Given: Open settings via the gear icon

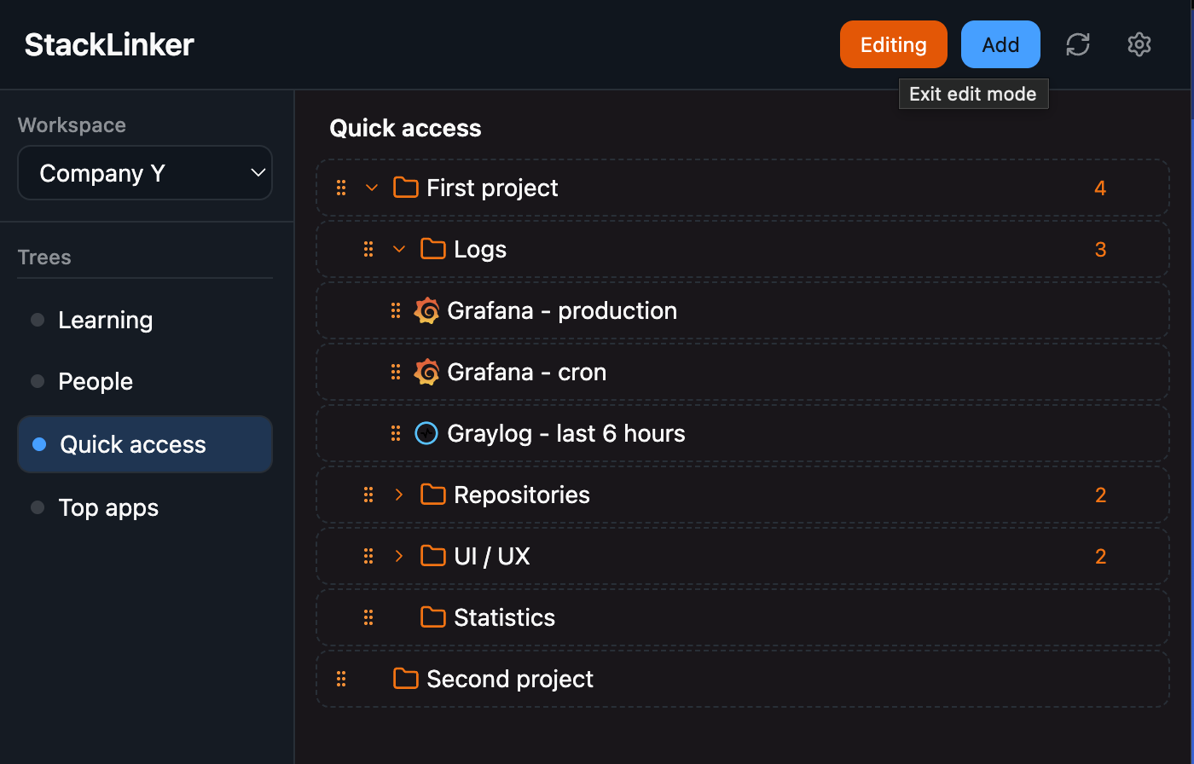Looking at the screenshot, I should tap(1139, 44).
